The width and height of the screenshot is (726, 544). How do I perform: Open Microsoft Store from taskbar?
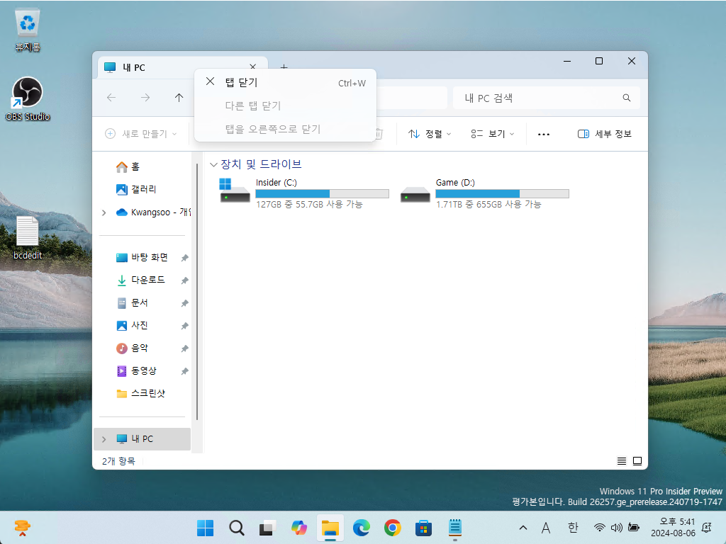tap(424, 527)
